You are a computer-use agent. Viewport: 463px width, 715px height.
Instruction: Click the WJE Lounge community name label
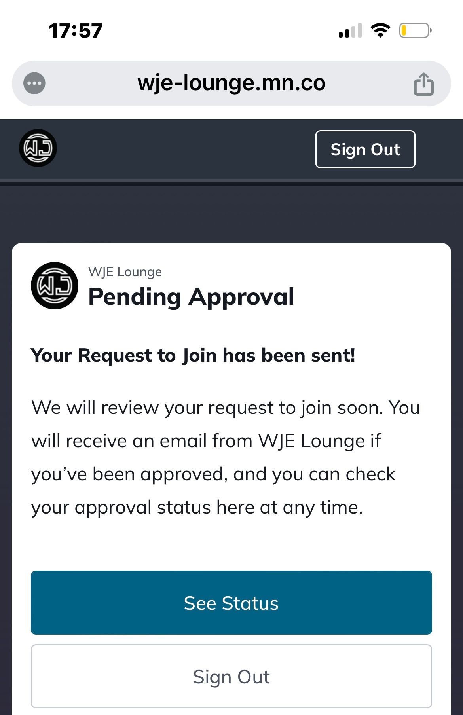125,272
